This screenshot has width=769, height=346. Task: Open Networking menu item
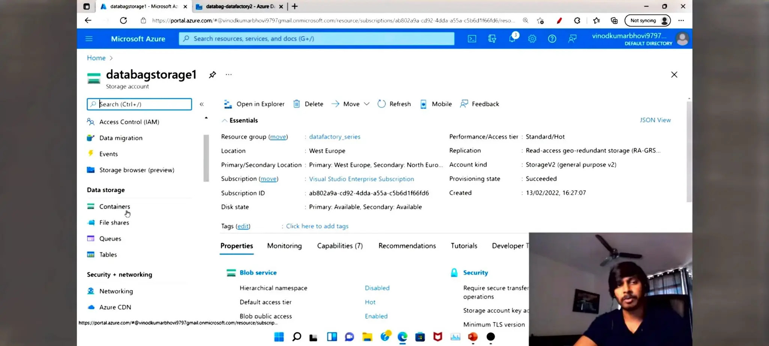pyautogui.click(x=116, y=291)
